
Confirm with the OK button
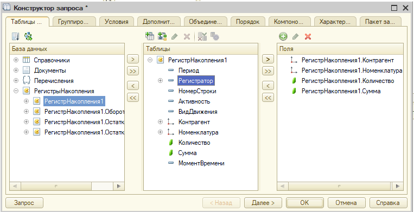pyautogui.click(x=304, y=203)
